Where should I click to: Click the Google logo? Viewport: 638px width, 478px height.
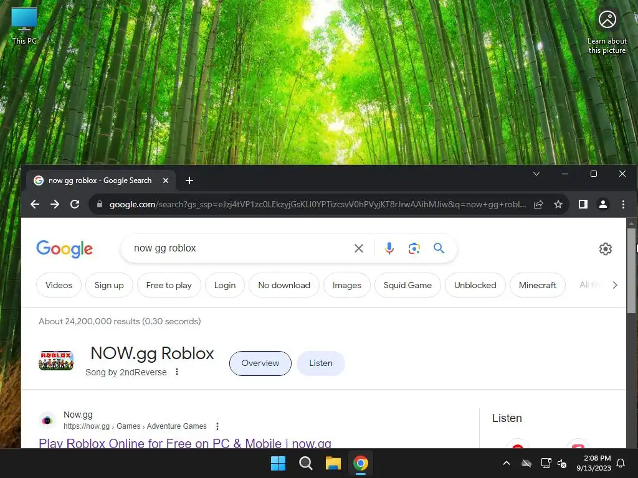(x=64, y=248)
